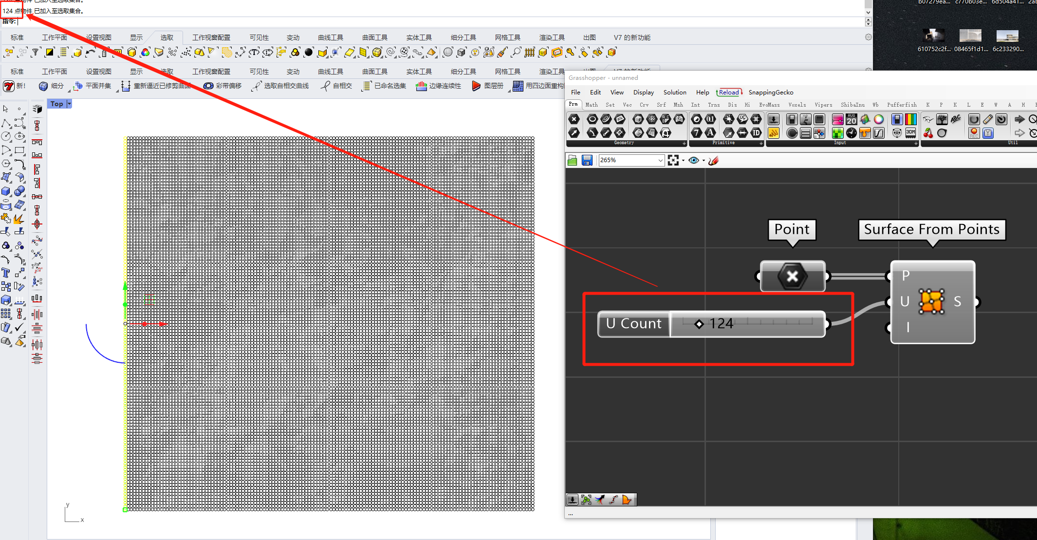Click the Calendar icon showing AUG 20
This screenshot has height=540, width=1037.
point(851,119)
